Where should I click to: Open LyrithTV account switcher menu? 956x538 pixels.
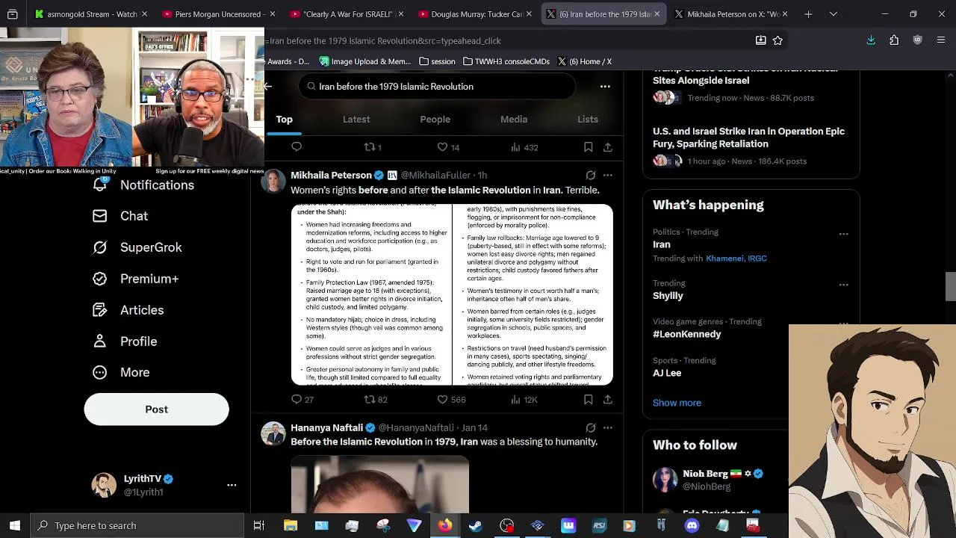(x=232, y=485)
